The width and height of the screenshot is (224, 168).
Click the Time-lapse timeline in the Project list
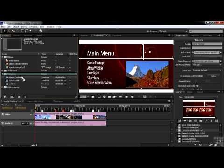14,81
